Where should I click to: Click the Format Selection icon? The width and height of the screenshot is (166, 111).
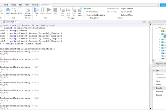[28, 10]
